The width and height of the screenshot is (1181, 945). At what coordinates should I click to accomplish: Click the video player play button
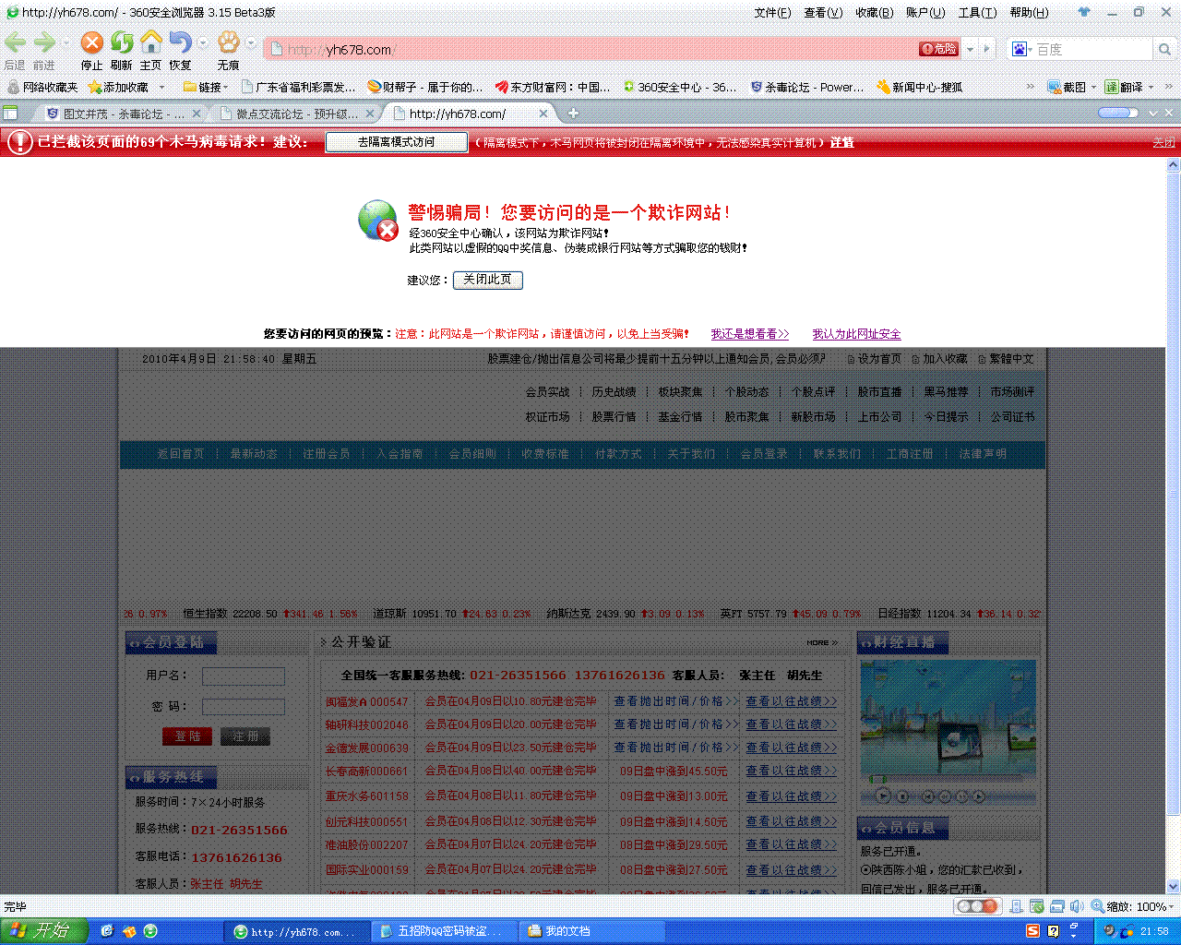(883, 795)
